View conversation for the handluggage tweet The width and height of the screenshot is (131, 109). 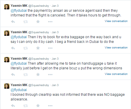coord(116,74)
